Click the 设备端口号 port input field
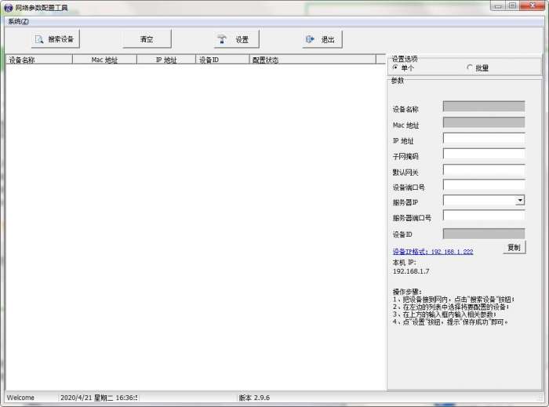Screen dimensions: 549x407 (484, 185)
